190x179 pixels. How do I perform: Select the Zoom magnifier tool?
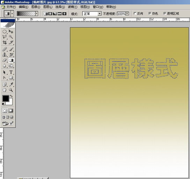click(11, 90)
